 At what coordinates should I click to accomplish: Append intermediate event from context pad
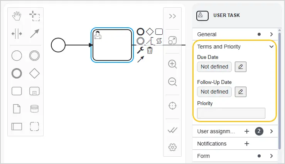tap(140, 41)
